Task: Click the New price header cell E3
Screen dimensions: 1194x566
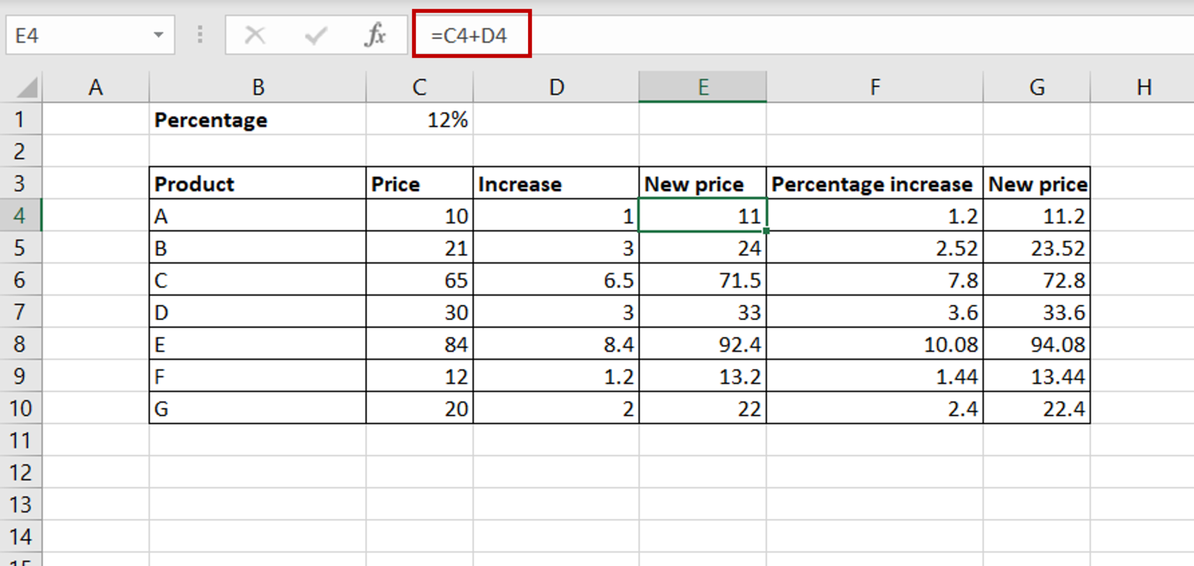Action: [703, 183]
